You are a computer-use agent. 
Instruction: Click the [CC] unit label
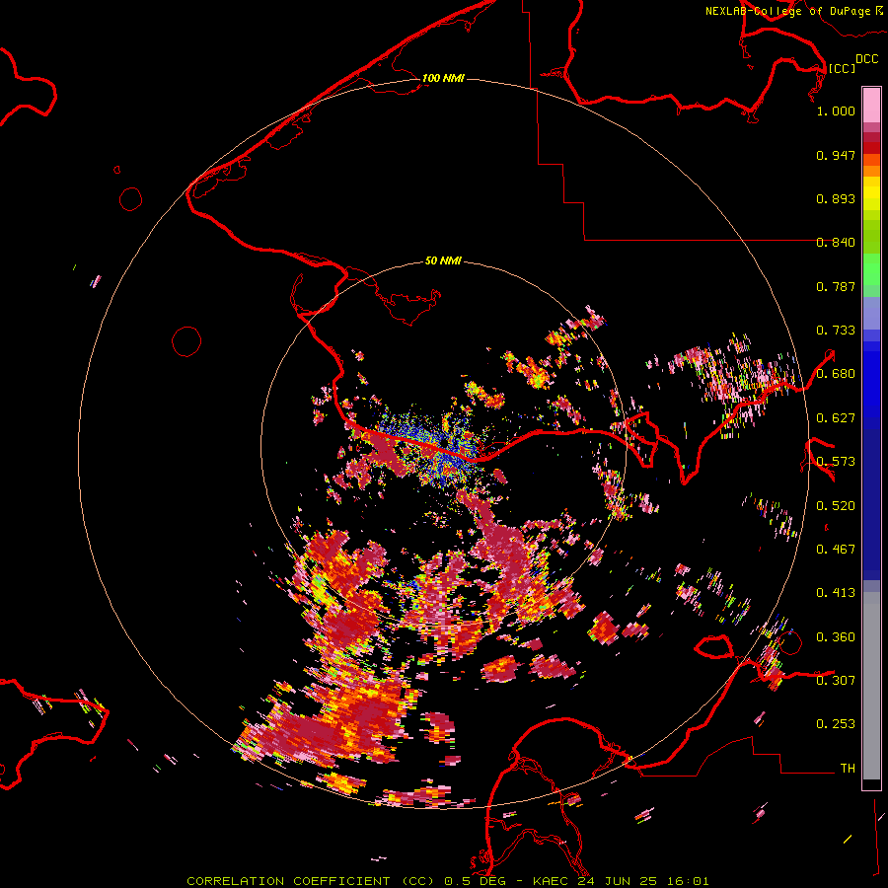(842, 68)
